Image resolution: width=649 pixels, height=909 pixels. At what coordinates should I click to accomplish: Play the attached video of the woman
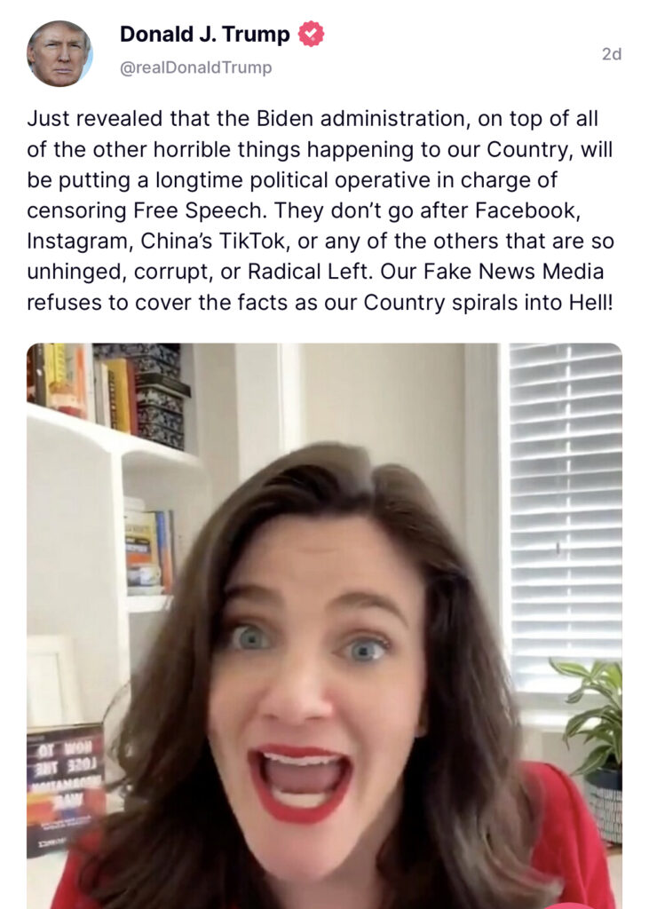click(x=324, y=626)
